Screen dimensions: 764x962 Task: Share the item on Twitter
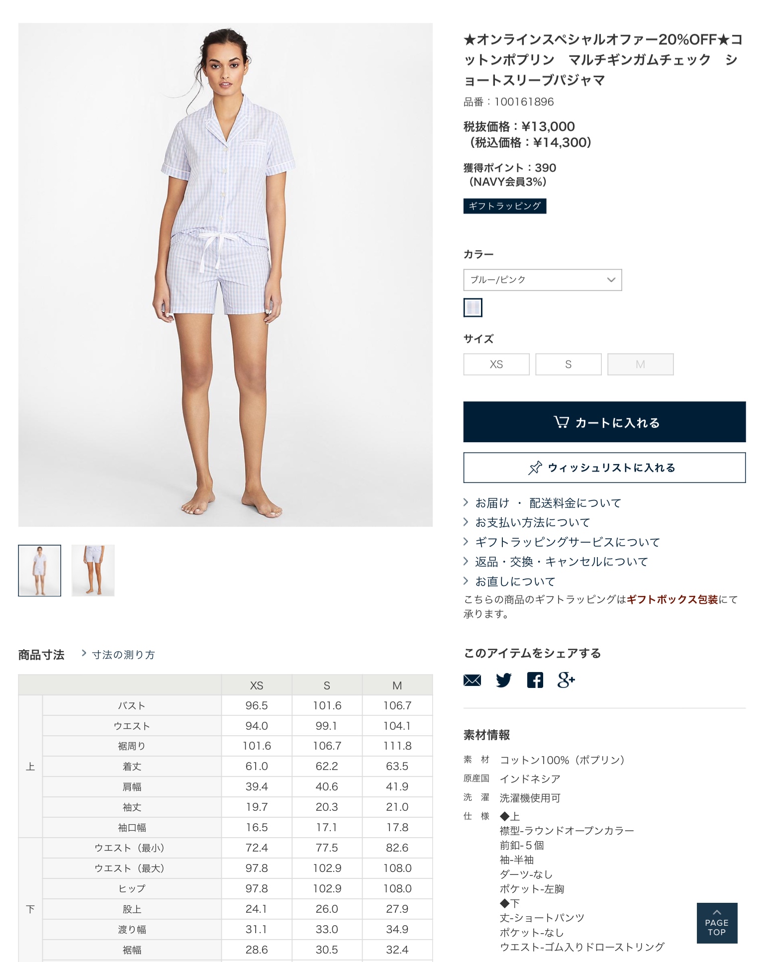click(x=503, y=680)
